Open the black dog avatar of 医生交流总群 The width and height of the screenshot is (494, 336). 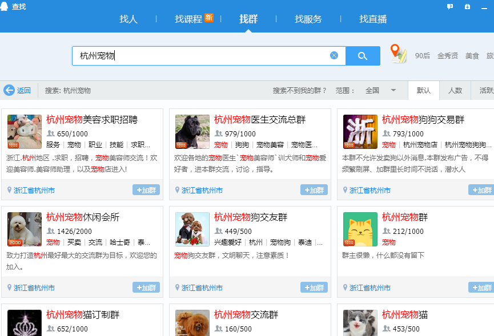coord(192,132)
